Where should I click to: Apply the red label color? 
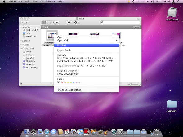point(62,82)
